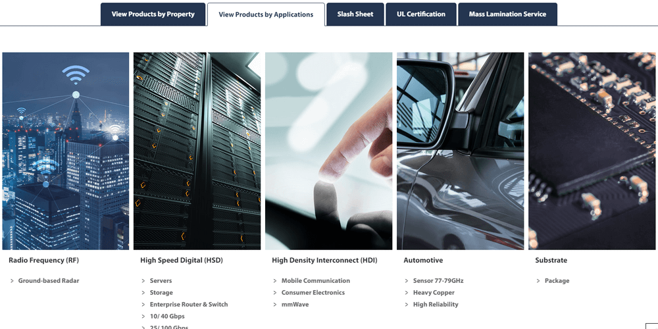Click the chevron beside mmWave

(x=275, y=304)
